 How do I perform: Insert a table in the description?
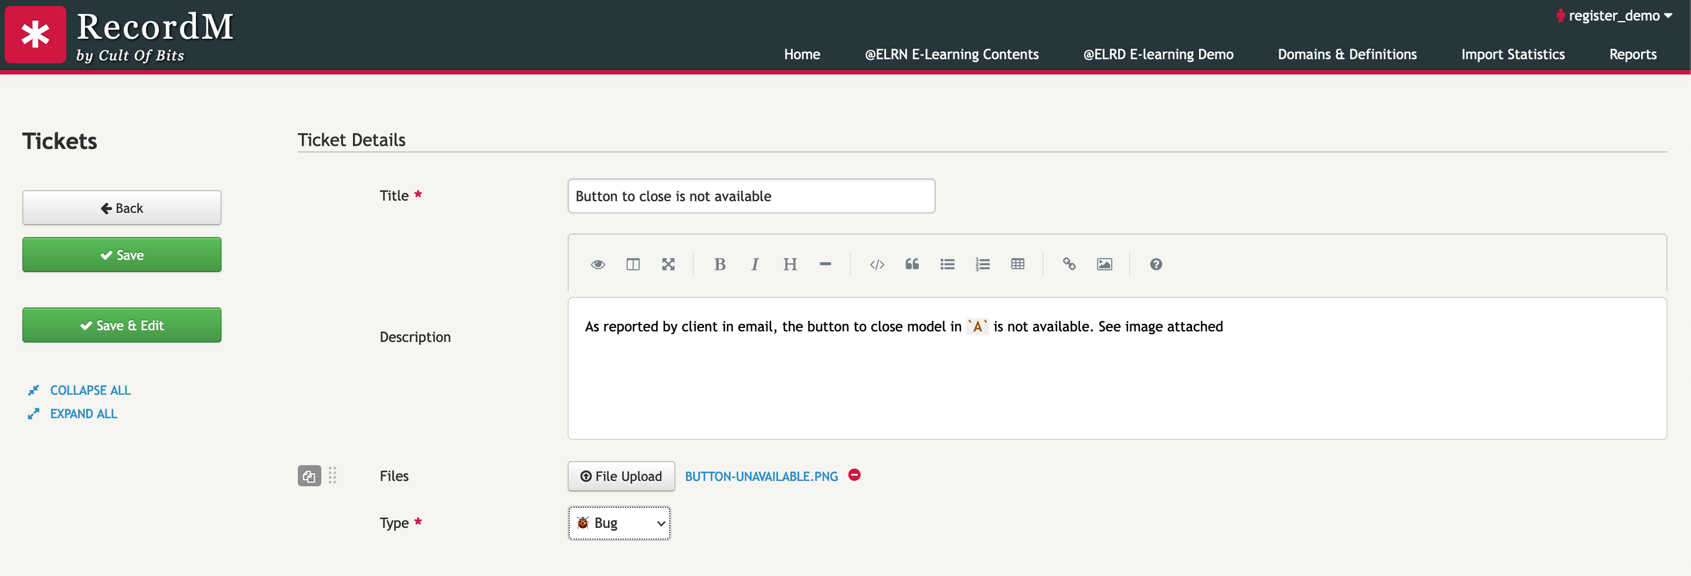1017,264
